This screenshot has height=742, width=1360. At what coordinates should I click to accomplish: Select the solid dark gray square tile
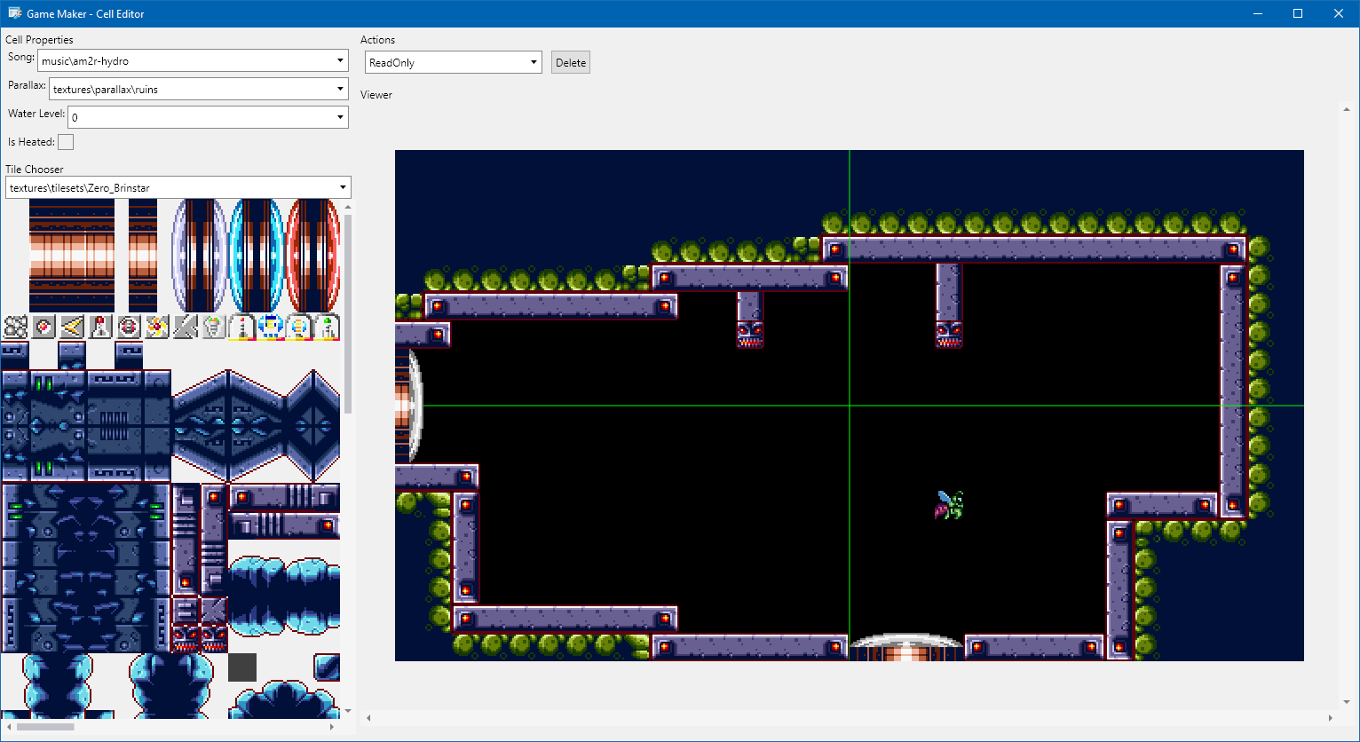(x=242, y=667)
